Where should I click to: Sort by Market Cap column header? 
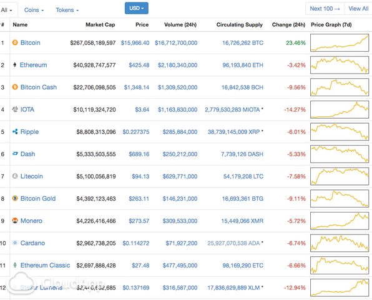pos(100,25)
